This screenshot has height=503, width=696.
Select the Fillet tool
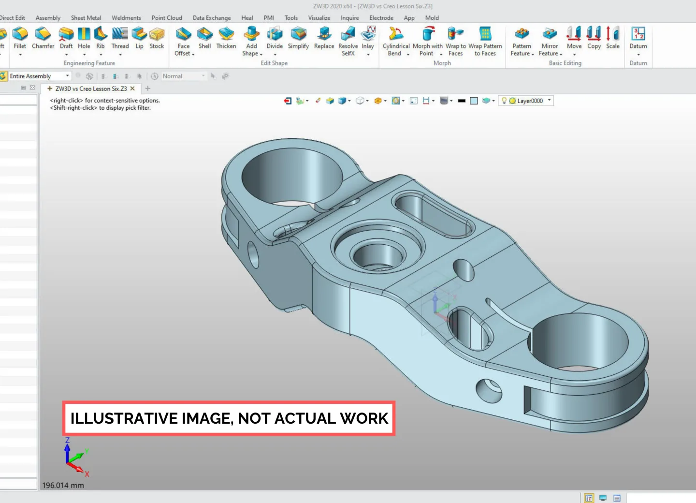coord(20,38)
